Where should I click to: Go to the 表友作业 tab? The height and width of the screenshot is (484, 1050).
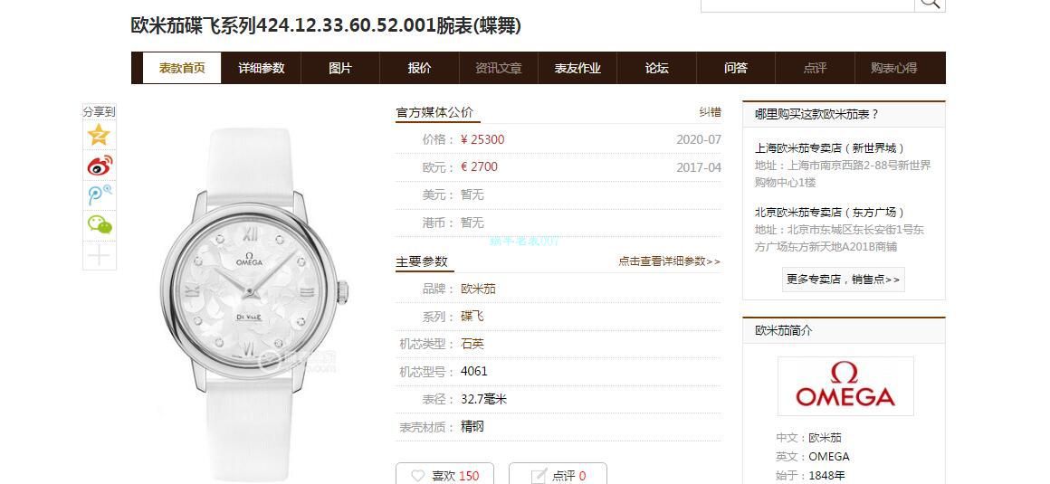(577, 68)
